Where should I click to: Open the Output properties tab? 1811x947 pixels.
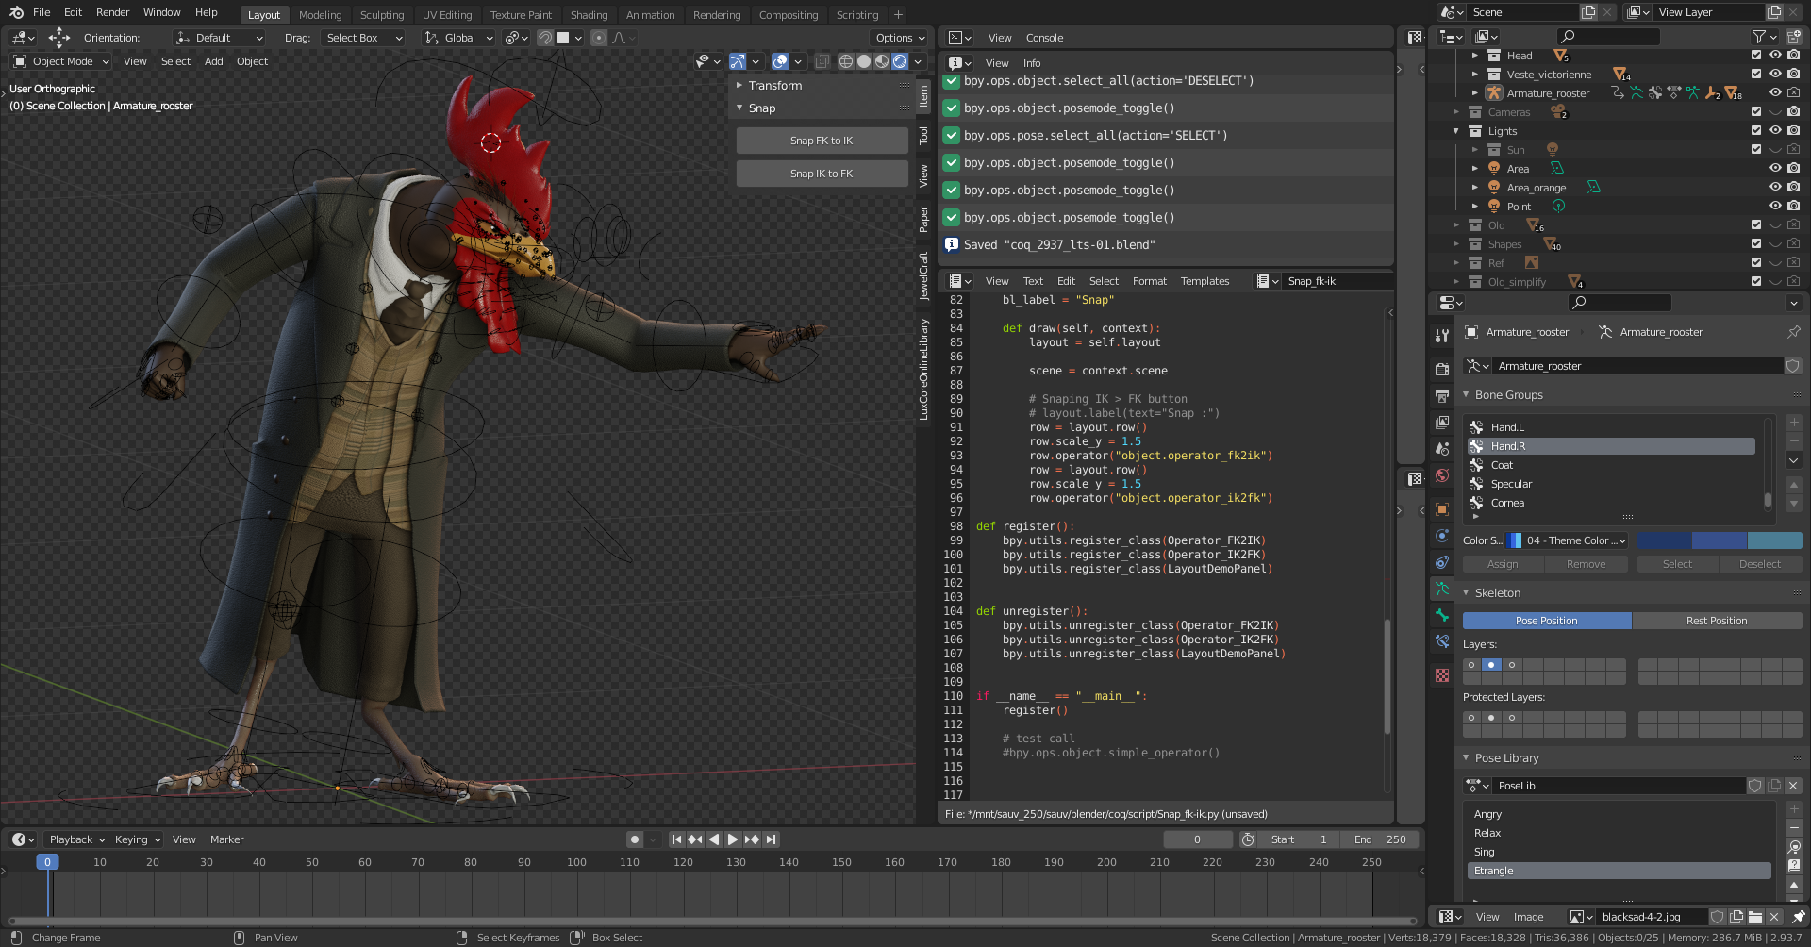(1442, 395)
